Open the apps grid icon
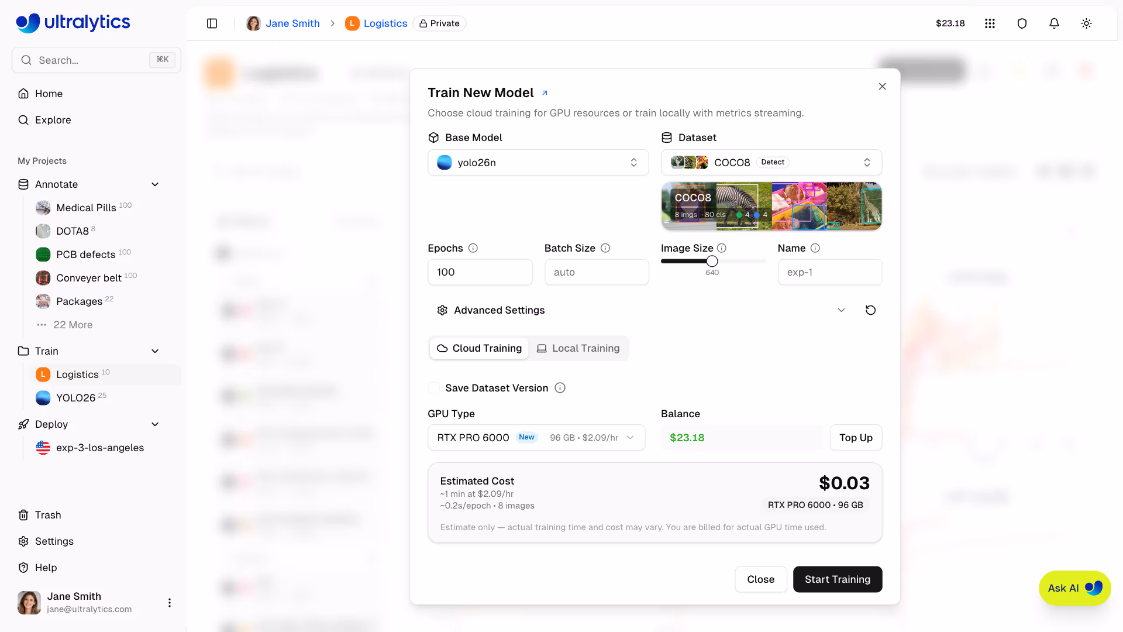The image size is (1123, 632). coord(990,23)
